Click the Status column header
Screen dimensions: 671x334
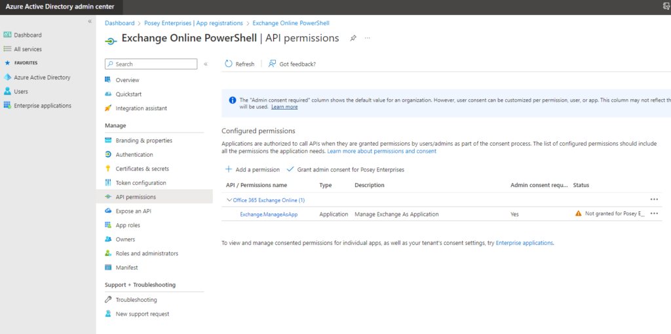(x=581, y=185)
